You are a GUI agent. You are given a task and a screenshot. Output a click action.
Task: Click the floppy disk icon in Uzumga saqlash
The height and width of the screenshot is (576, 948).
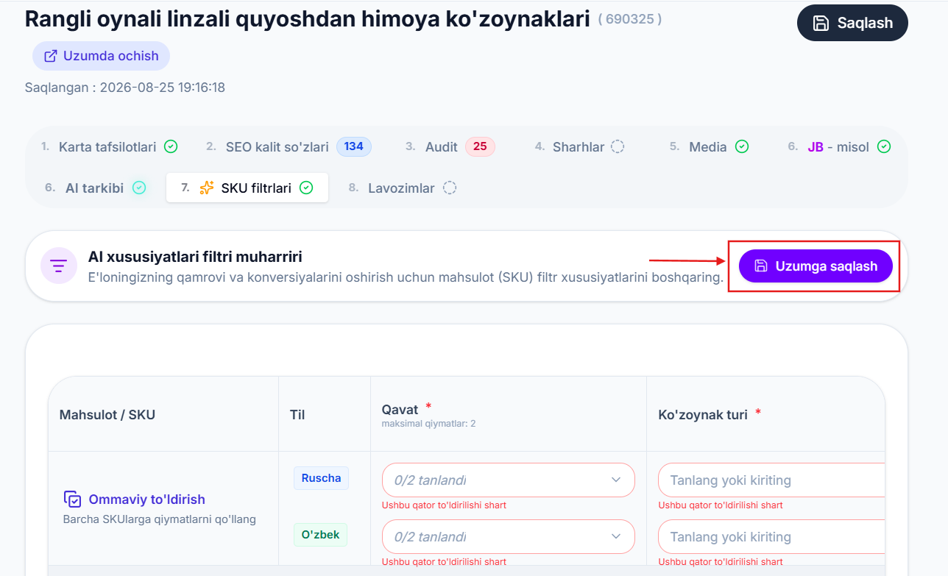click(761, 266)
